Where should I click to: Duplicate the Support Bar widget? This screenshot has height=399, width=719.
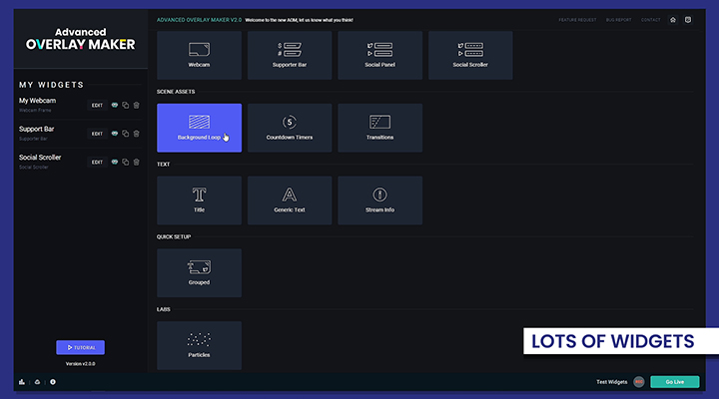click(x=126, y=133)
